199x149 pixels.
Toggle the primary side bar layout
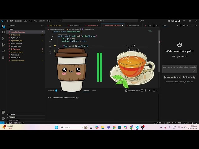[x=173, y=21]
